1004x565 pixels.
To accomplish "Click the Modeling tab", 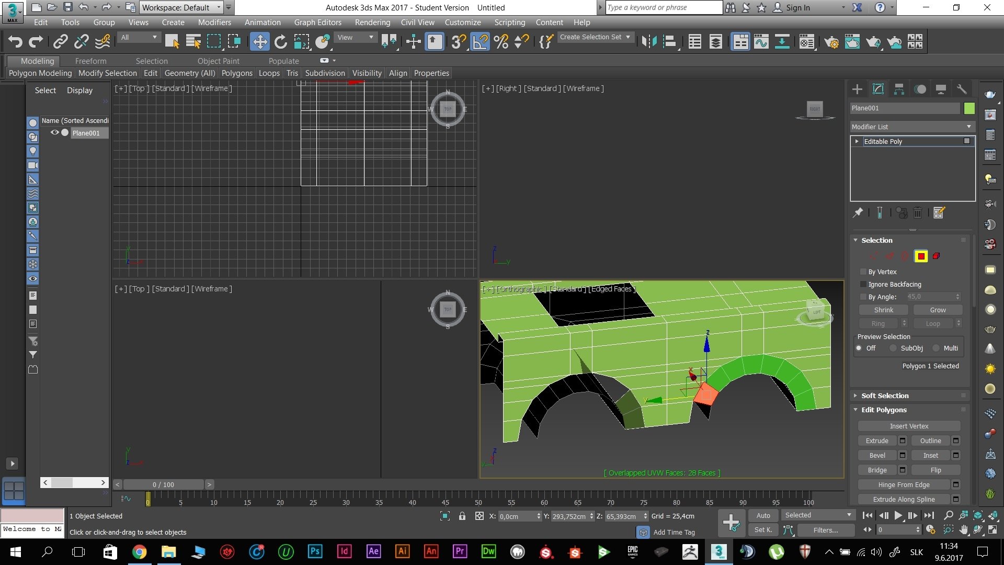I will 38,61.
